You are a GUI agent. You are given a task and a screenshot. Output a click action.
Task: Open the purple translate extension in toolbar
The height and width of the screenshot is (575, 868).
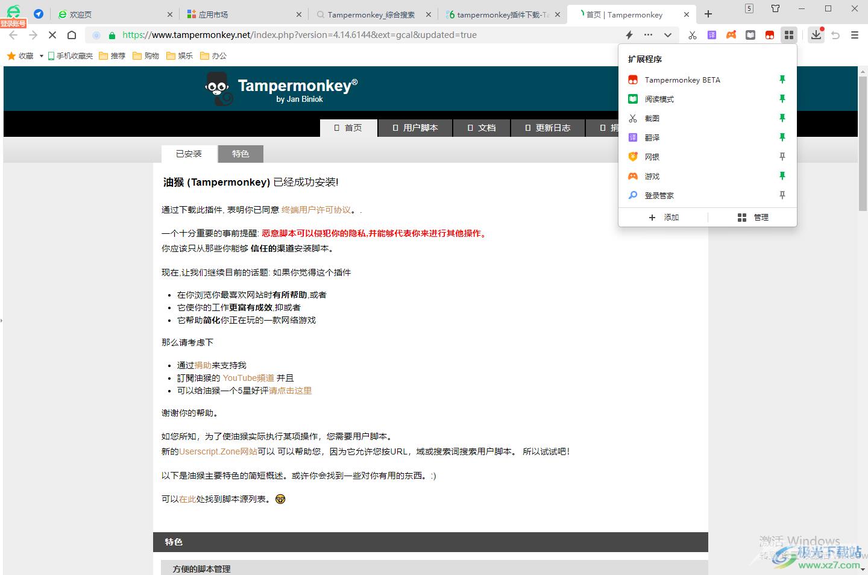click(x=712, y=35)
